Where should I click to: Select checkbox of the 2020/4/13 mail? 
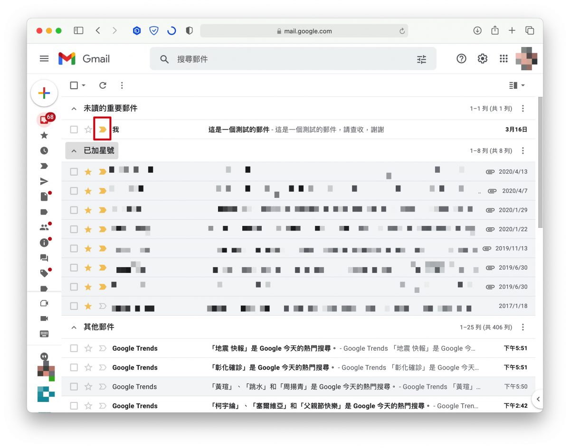(74, 172)
